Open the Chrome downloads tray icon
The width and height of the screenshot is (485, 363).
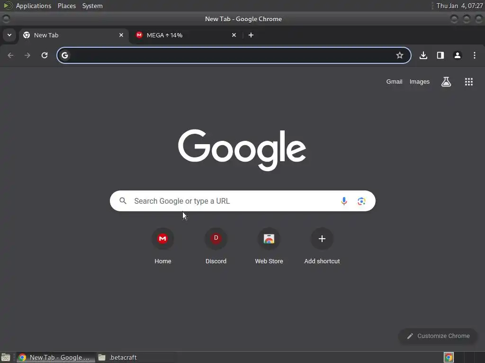coord(423,55)
